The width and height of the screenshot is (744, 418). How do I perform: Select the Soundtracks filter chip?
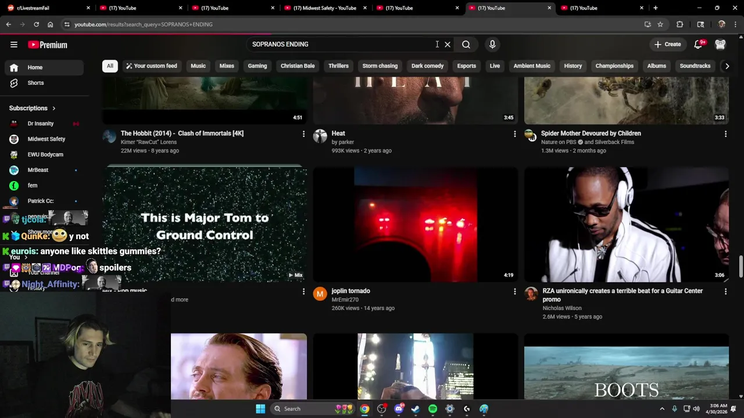[695, 66]
